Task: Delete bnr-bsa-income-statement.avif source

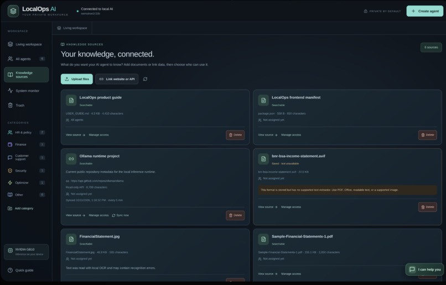Action: 428,207
